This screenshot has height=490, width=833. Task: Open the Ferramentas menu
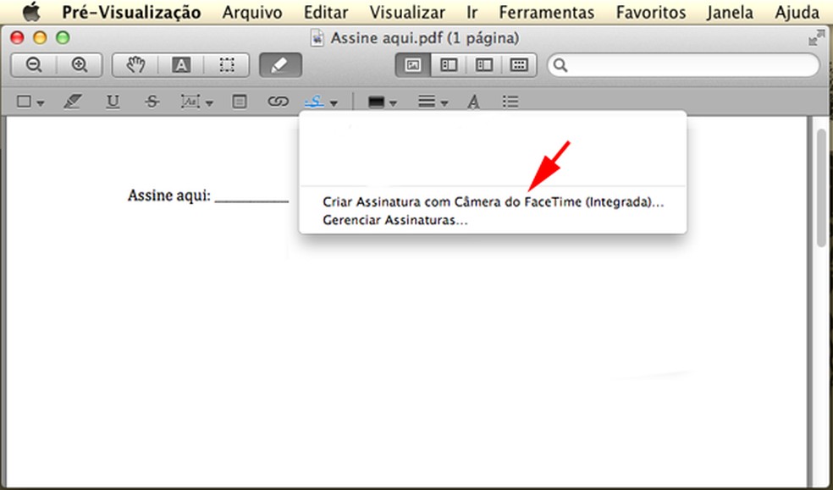pos(547,12)
